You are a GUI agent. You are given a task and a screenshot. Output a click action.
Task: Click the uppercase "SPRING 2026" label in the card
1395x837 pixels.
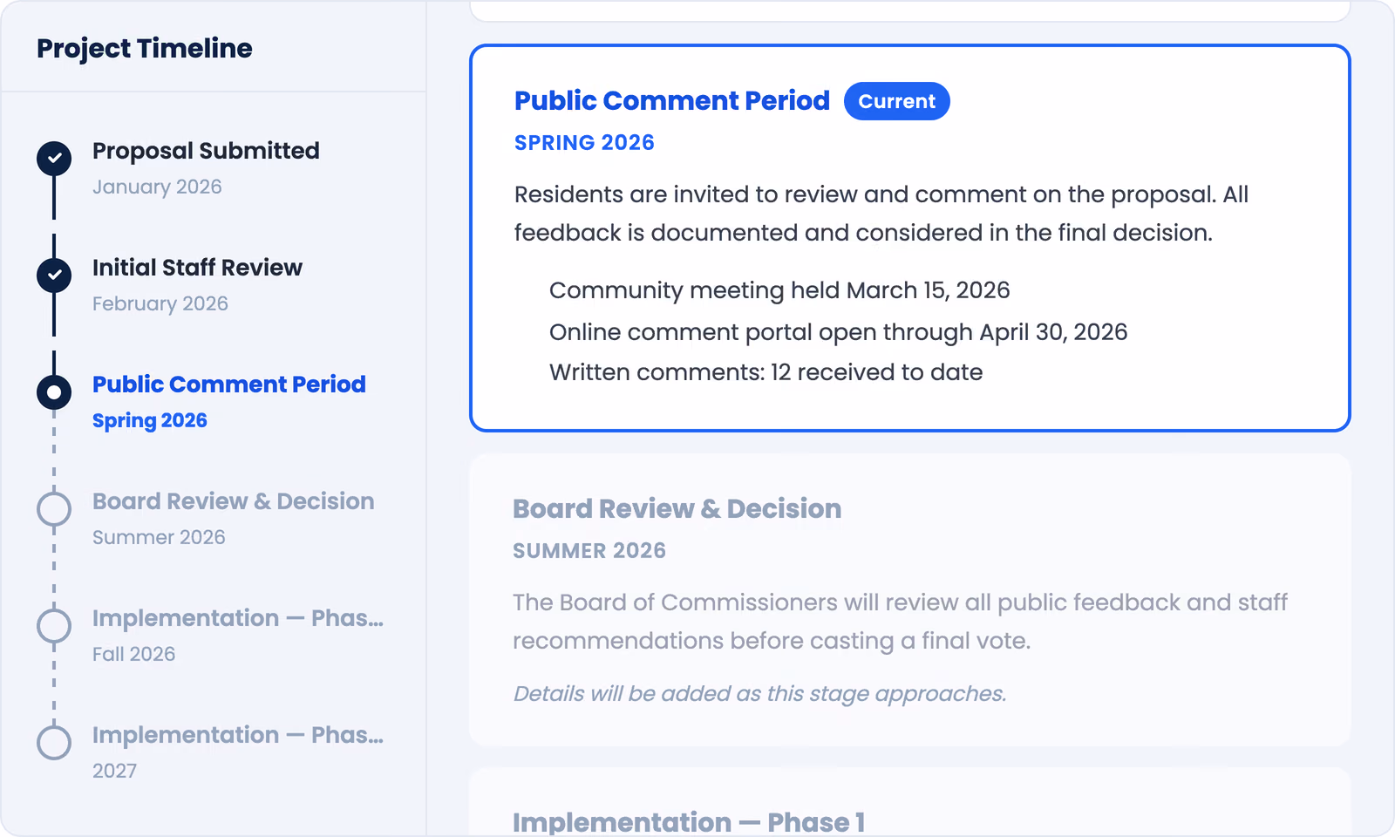pyautogui.click(x=584, y=143)
